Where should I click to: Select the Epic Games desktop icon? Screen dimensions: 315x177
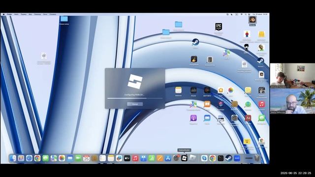(219, 27)
